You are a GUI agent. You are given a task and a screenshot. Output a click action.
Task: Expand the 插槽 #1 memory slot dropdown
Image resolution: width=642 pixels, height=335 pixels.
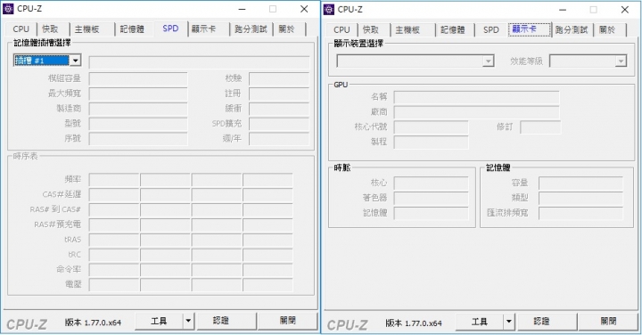click(x=75, y=61)
